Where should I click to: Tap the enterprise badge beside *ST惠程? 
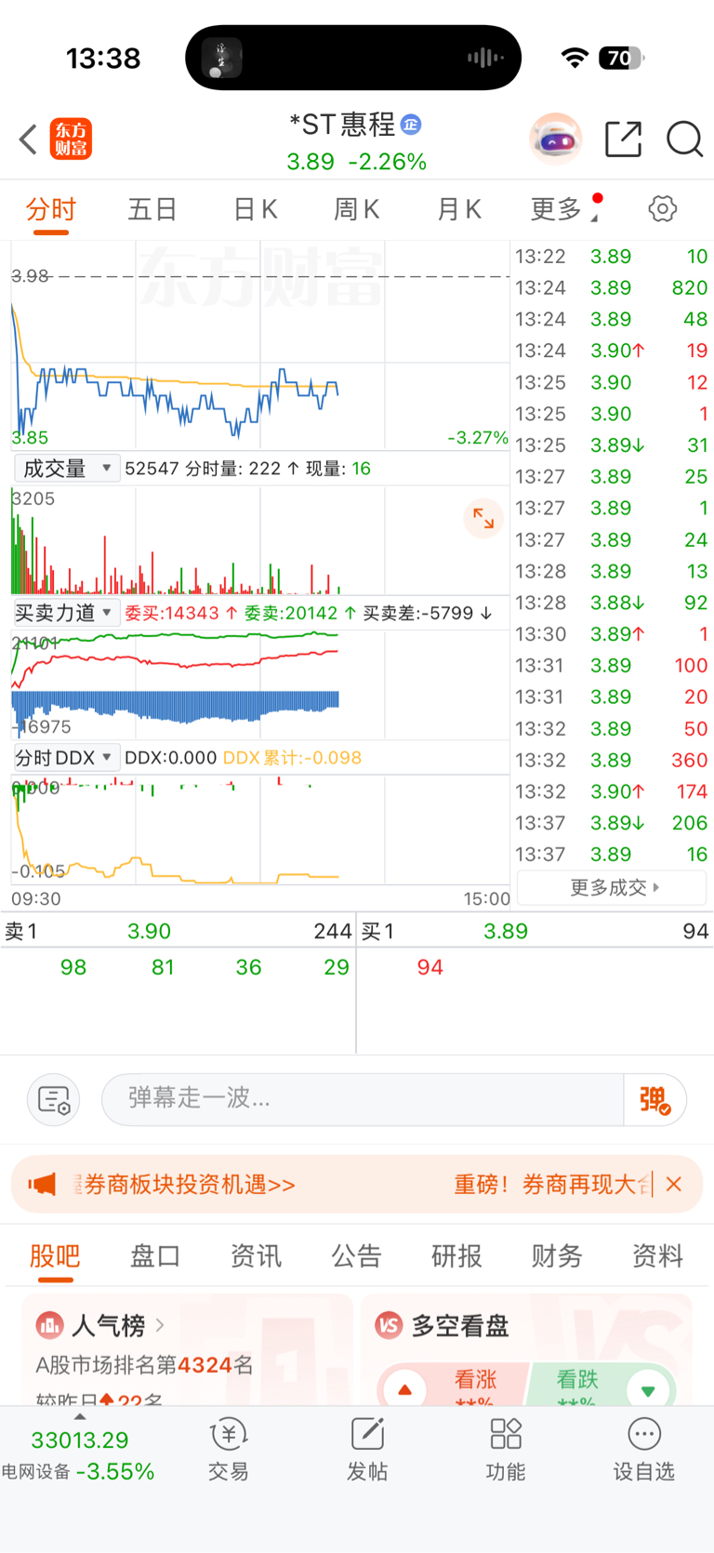click(411, 124)
